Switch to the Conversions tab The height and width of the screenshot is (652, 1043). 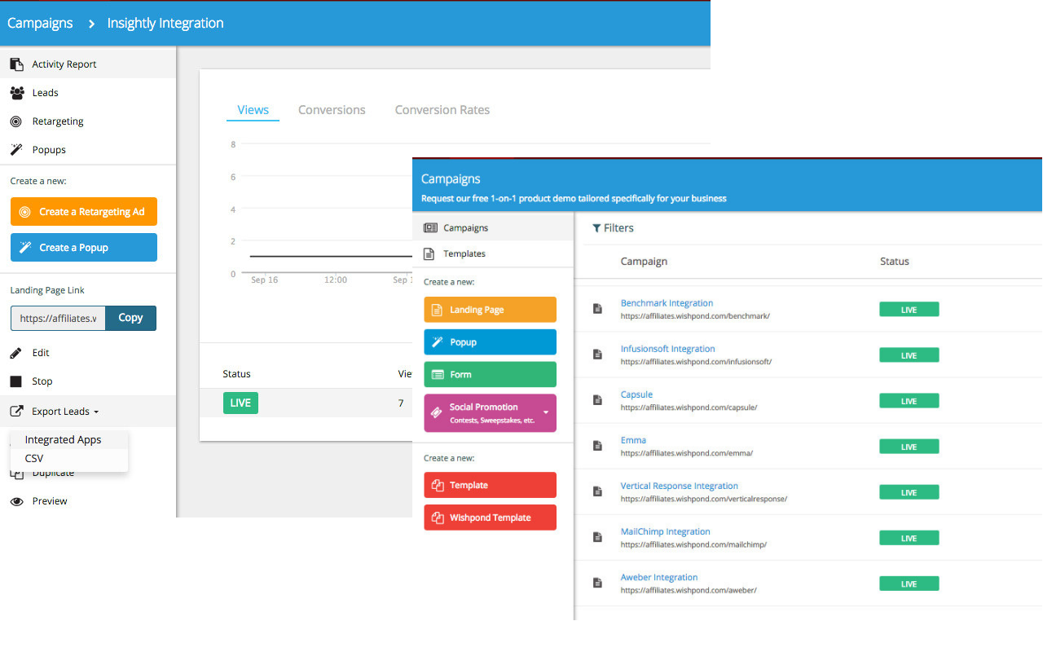(x=332, y=110)
